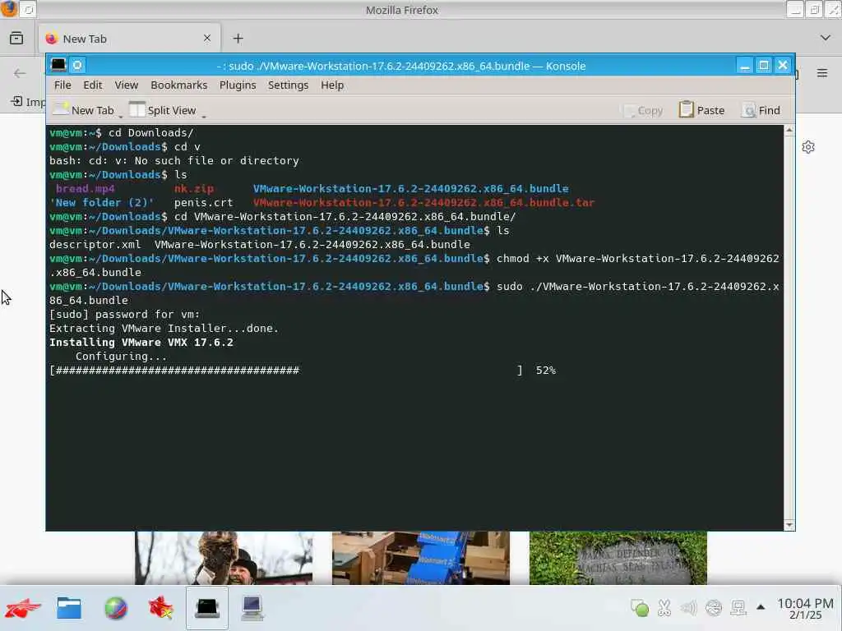Open the Plugins menu in Konsole
842x631 pixels.
coord(238,85)
